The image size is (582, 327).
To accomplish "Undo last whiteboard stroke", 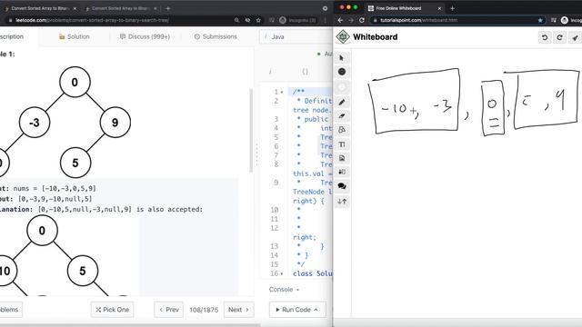I will pyautogui.click(x=545, y=37).
